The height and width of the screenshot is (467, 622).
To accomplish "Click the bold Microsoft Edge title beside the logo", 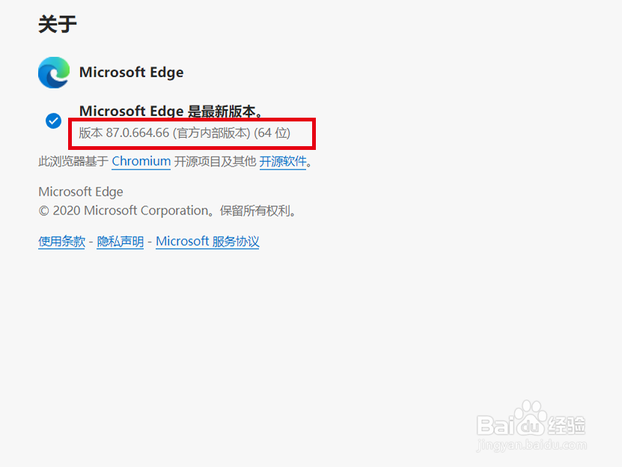I will point(131,72).
